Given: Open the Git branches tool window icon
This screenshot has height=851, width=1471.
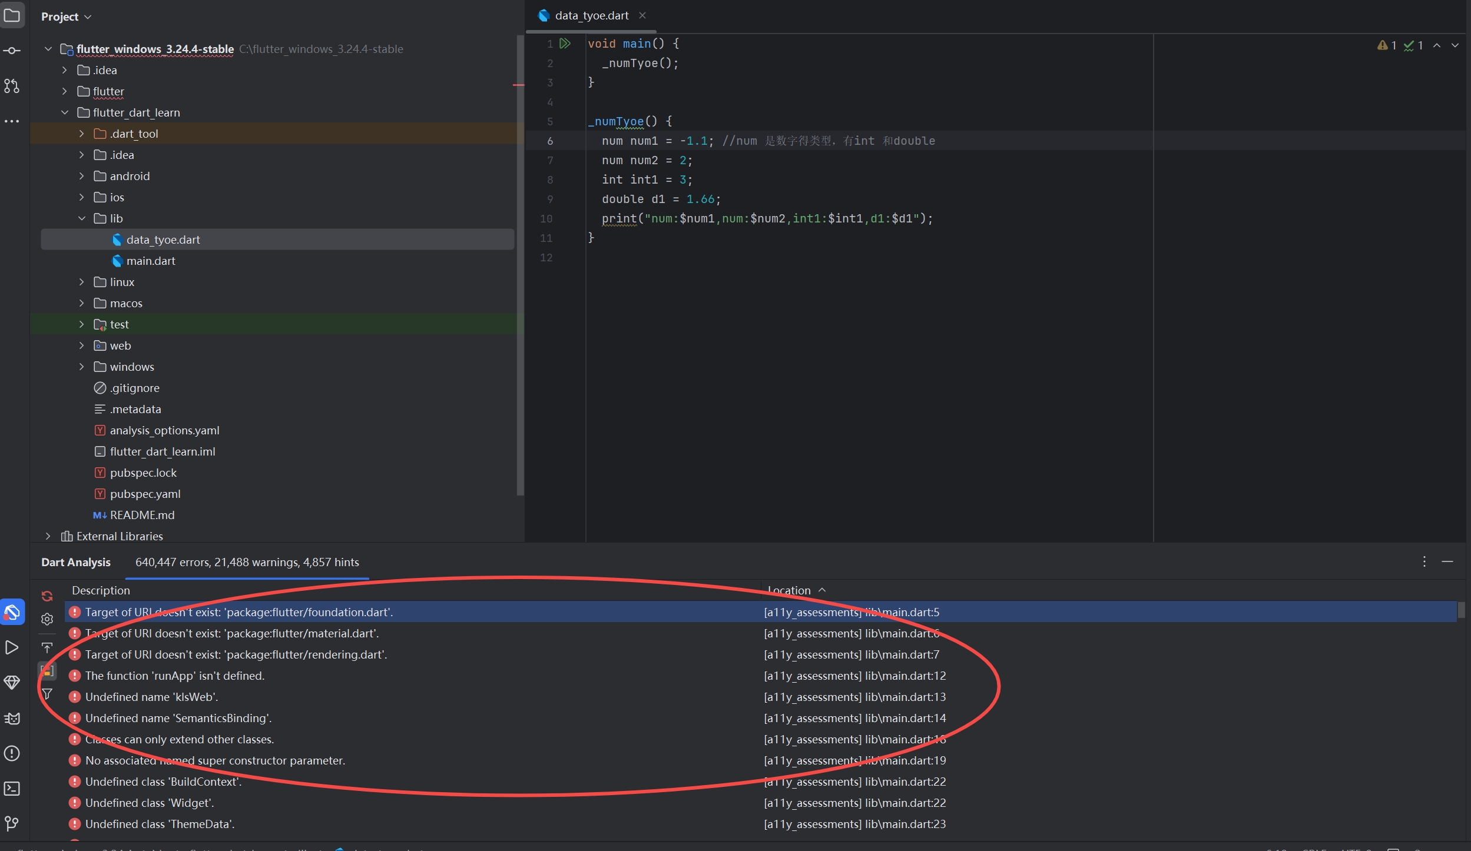Looking at the screenshot, I should click(12, 823).
